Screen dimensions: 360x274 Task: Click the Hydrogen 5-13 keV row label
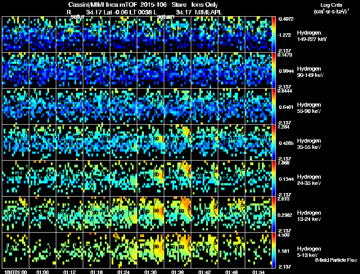tap(309, 252)
